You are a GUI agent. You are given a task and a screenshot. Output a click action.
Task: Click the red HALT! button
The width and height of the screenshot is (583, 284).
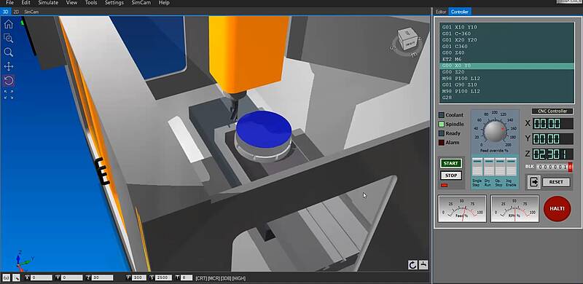557,208
